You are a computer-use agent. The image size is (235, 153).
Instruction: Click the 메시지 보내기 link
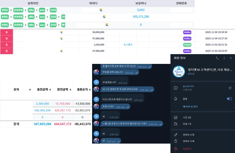coord(190,107)
